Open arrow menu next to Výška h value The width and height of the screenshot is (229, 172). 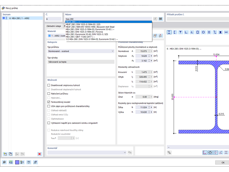pyautogui.click(x=152, y=112)
